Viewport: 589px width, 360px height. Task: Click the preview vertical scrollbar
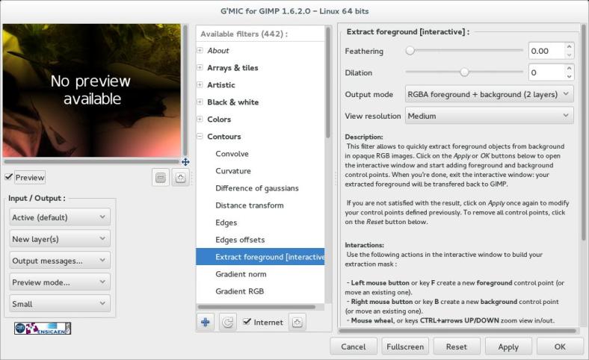[x=185, y=90]
